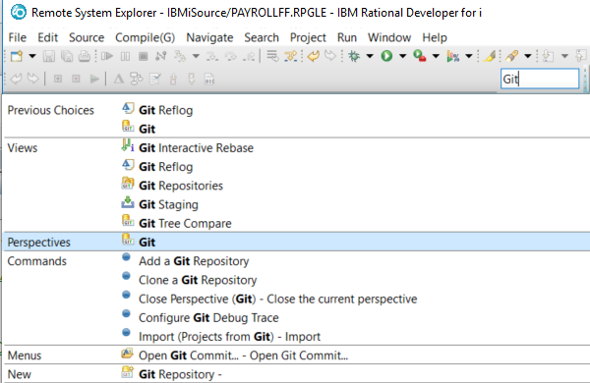Viewport: 590px width, 383px height.
Task: Click the green Run button icon
Action: click(386, 56)
